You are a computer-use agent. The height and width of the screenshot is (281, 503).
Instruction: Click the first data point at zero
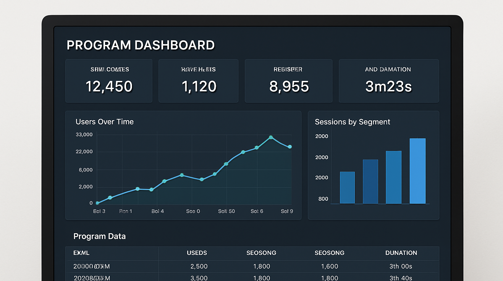98,203
